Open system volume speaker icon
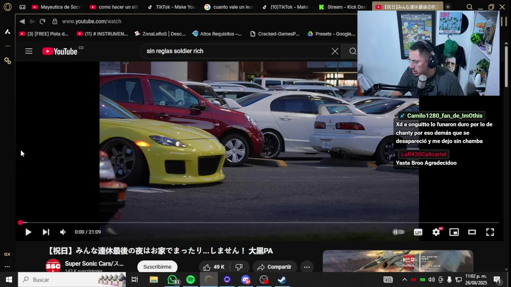Image resolution: width=511 pixels, height=287 pixels. (x=432, y=279)
